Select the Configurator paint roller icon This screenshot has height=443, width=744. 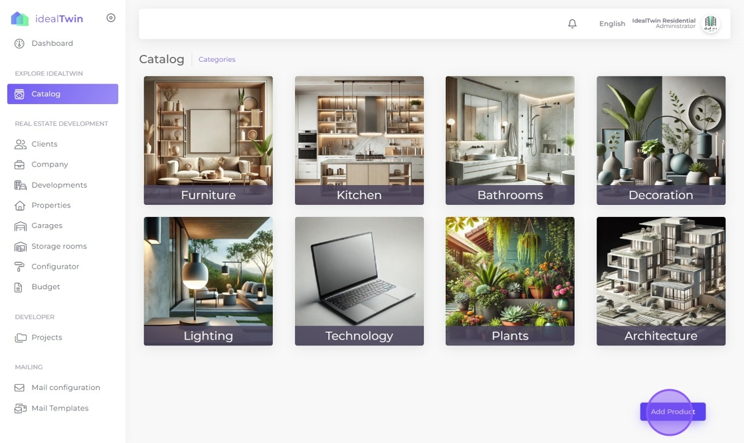tap(19, 267)
